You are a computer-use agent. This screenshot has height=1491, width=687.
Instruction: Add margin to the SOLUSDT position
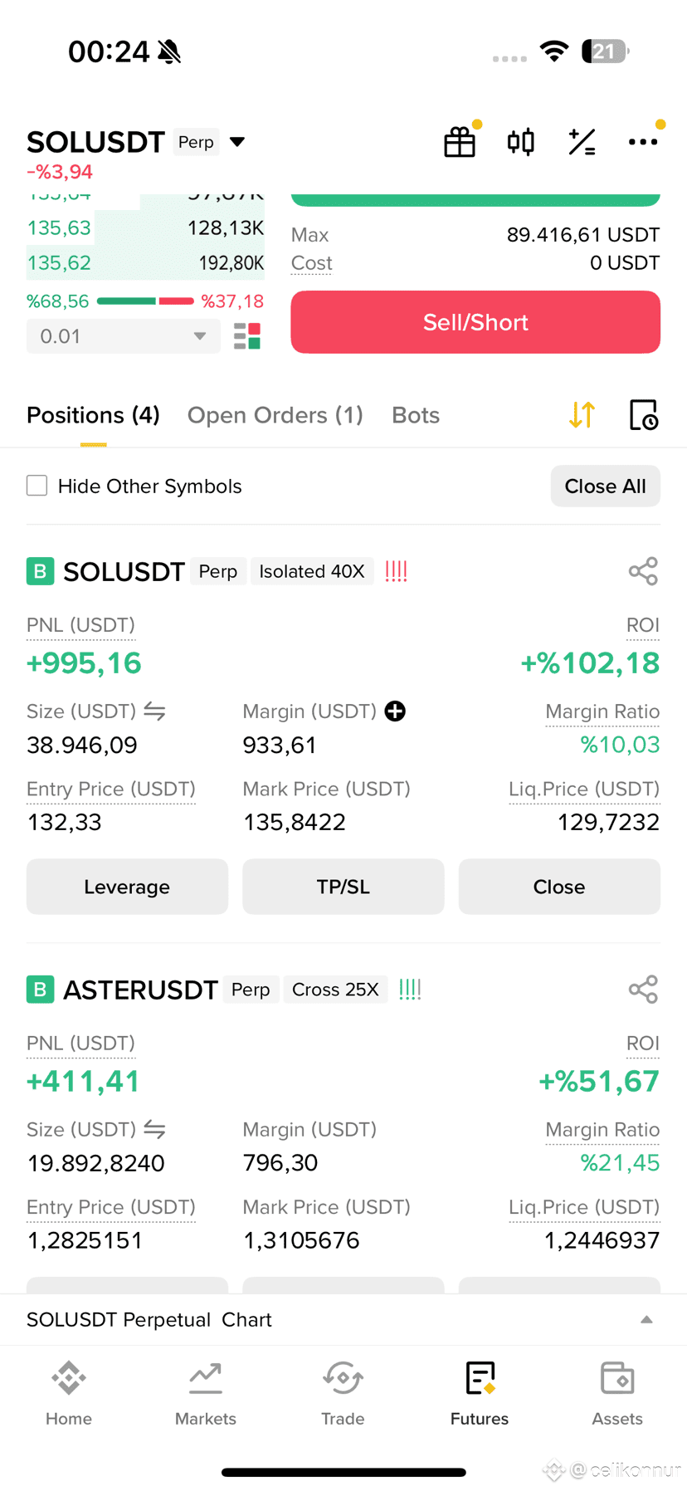(x=395, y=711)
